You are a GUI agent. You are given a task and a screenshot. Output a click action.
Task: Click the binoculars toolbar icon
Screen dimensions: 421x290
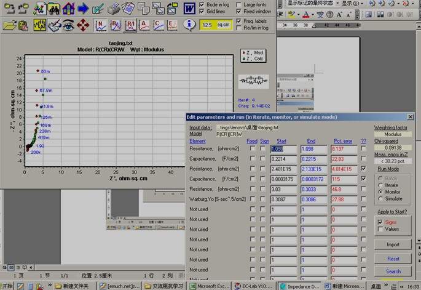53,9
